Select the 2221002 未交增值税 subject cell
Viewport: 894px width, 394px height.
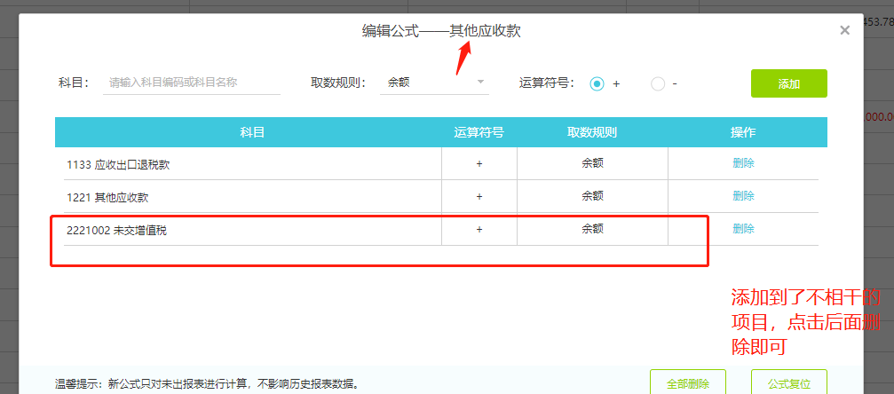point(253,230)
